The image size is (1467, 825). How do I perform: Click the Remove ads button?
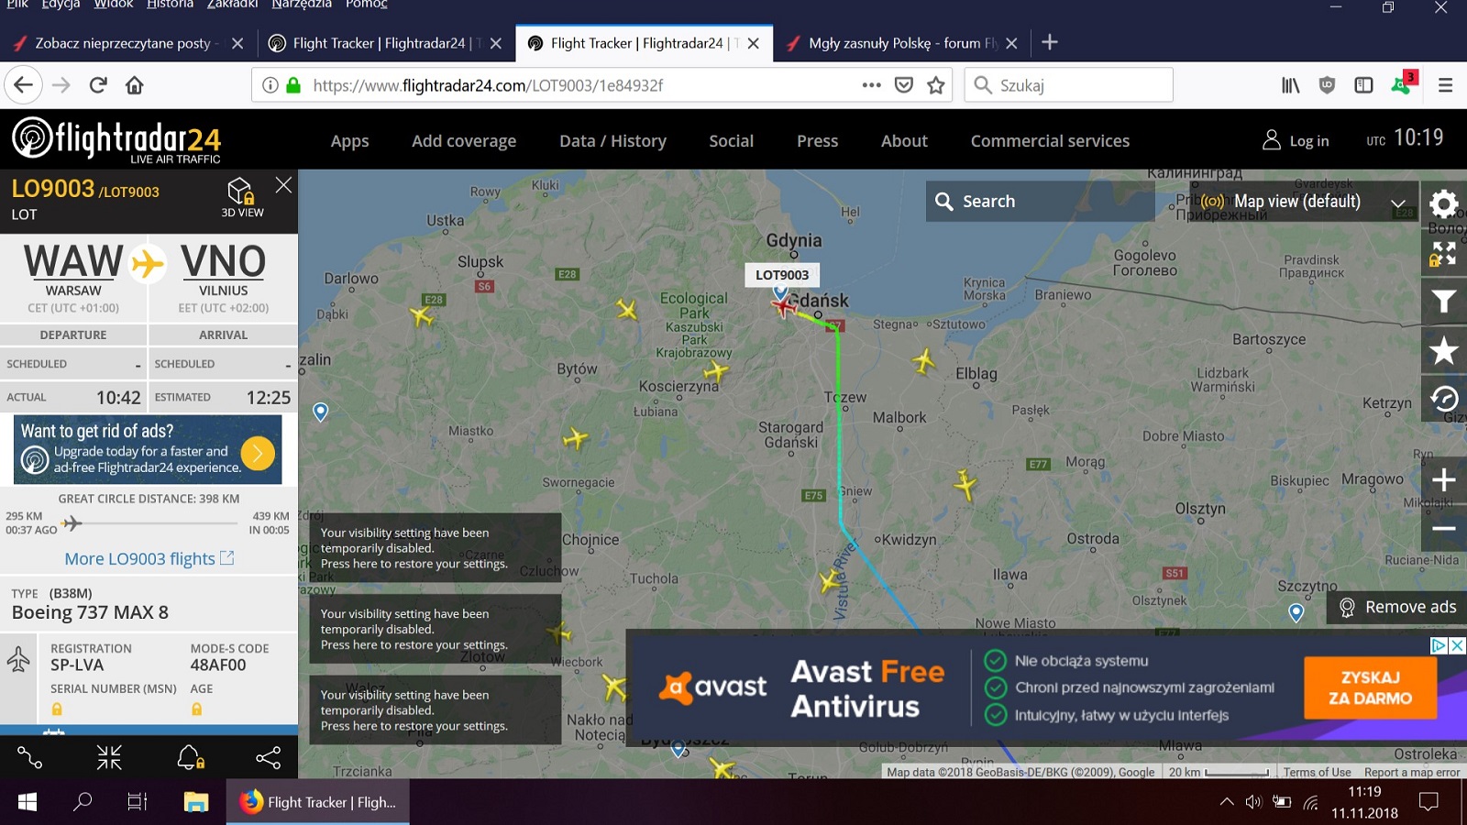[1396, 607]
